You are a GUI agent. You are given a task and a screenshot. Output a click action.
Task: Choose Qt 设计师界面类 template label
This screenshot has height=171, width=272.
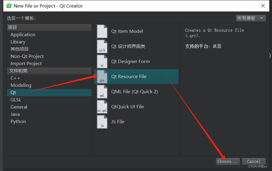coord(128,46)
